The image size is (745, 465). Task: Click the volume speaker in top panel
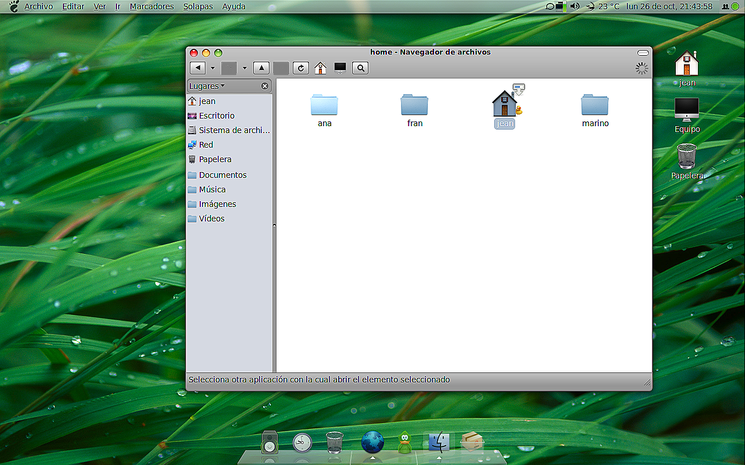pyautogui.click(x=574, y=6)
